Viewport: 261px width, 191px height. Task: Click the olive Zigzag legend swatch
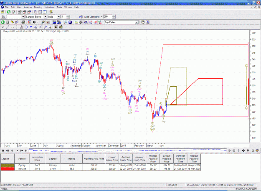pos(8,165)
